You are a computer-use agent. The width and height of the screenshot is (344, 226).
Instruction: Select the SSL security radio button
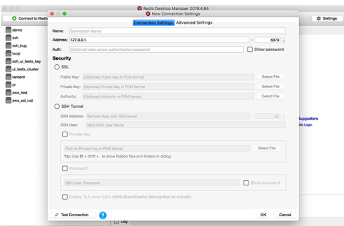click(x=57, y=67)
